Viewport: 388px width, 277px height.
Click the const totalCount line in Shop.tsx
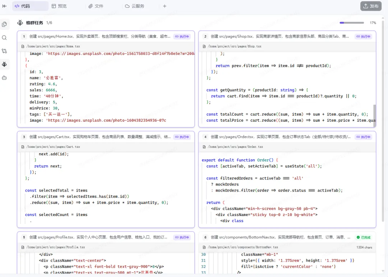287,114
